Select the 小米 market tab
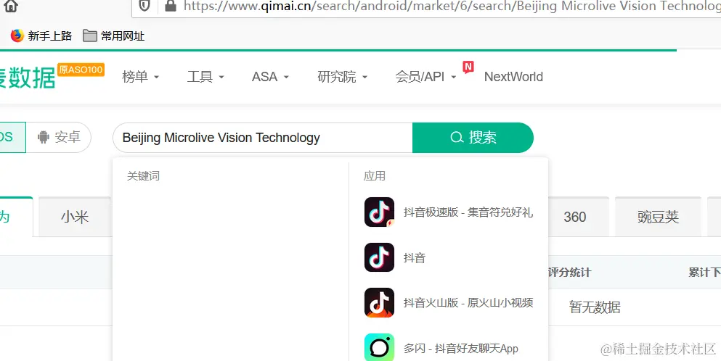721x361 pixels. [75, 217]
